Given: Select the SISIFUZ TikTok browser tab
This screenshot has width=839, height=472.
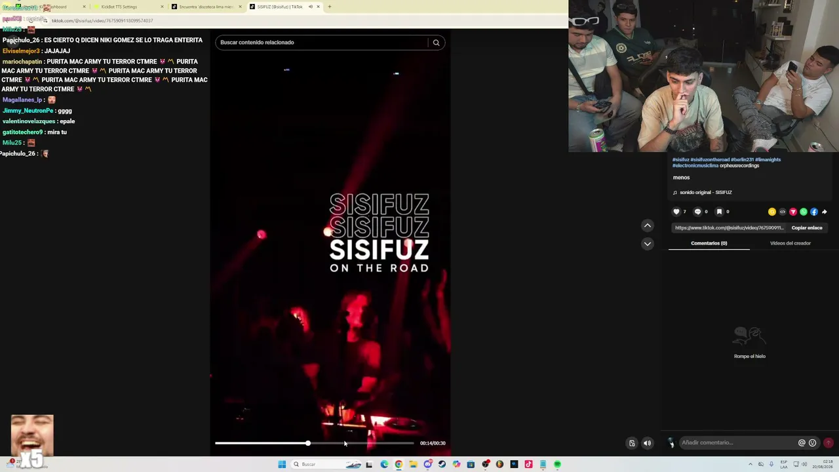Looking at the screenshot, I should (x=283, y=7).
